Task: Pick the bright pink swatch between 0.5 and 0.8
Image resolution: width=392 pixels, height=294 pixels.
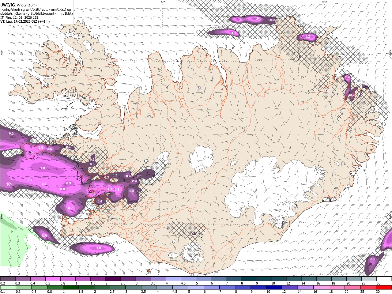Action: [x=53, y=279]
